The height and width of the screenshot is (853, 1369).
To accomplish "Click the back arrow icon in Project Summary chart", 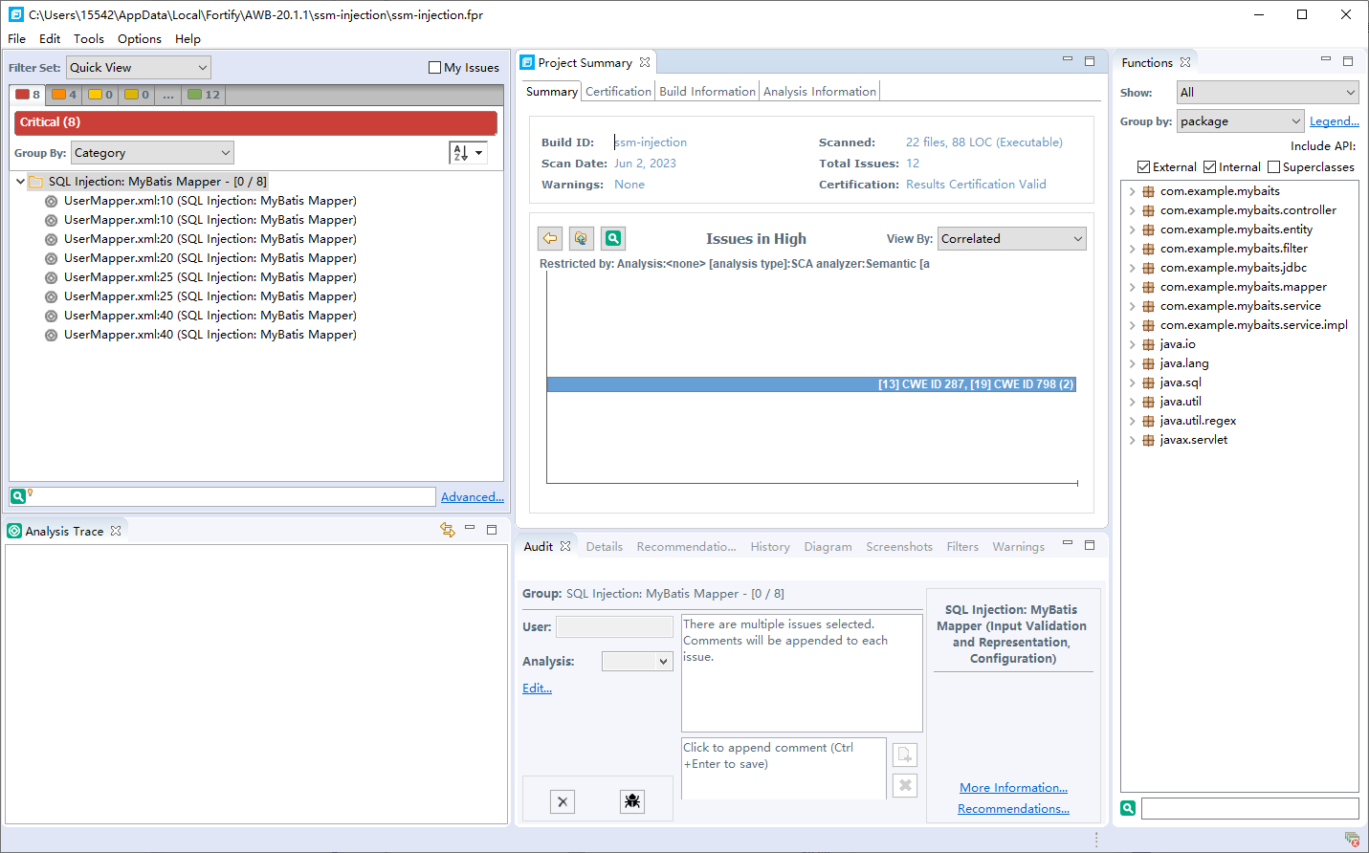I will (550, 238).
